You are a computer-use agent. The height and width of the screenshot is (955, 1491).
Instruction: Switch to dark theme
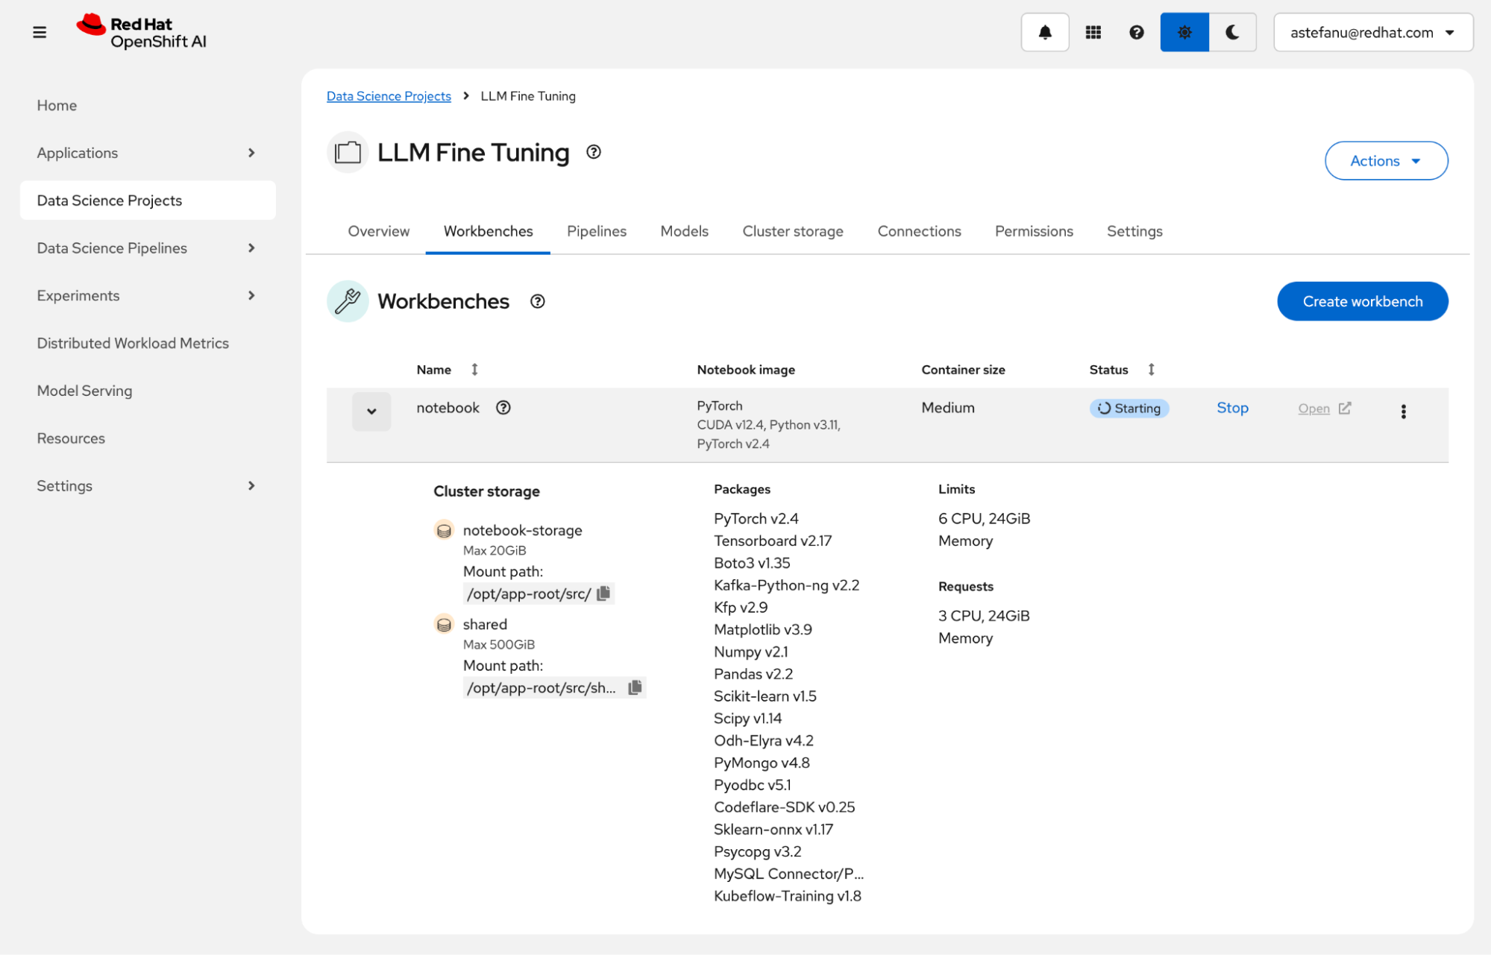coord(1232,32)
